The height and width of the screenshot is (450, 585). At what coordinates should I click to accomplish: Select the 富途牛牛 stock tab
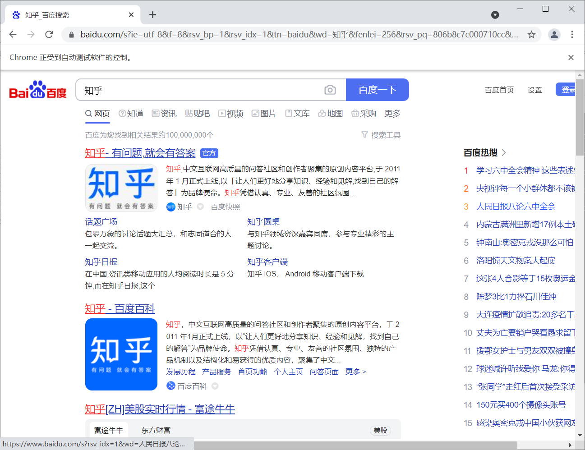[x=109, y=430]
